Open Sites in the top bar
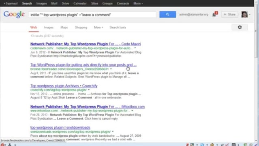Screen dimensions: 259x146 94,3
